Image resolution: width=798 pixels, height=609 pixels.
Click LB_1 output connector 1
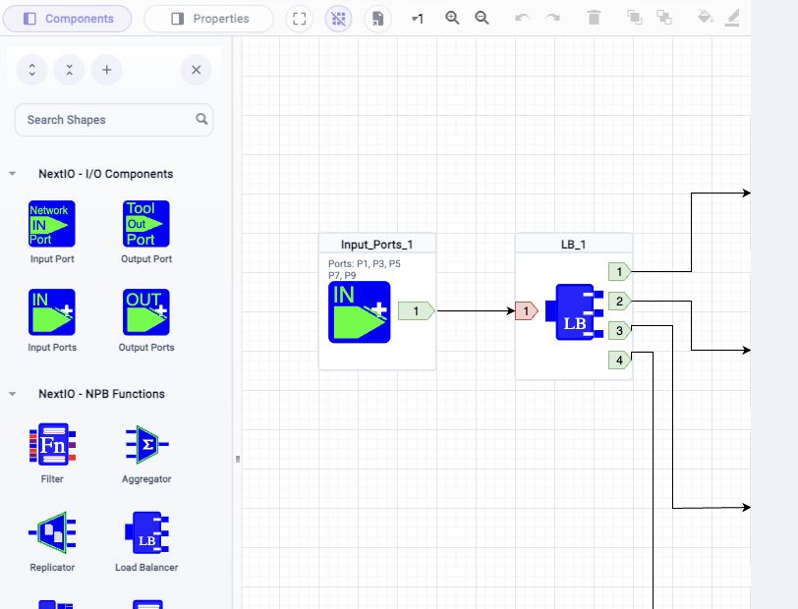[619, 272]
